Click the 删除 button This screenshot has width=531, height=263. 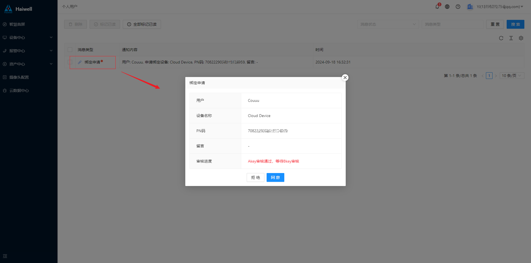[x=76, y=24]
